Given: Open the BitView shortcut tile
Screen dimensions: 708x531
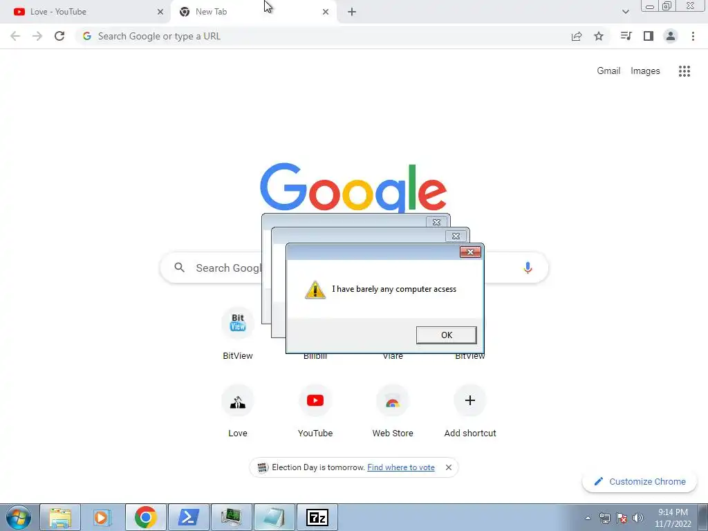Looking at the screenshot, I should (x=238, y=334).
